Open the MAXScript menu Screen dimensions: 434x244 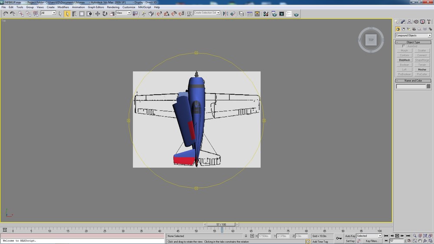[145, 7]
